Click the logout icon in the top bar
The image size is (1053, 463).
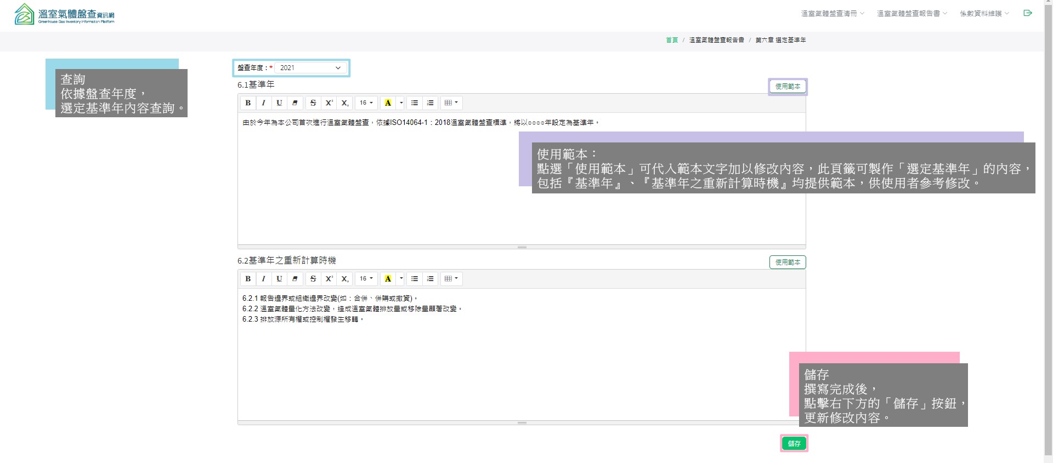click(x=1028, y=13)
